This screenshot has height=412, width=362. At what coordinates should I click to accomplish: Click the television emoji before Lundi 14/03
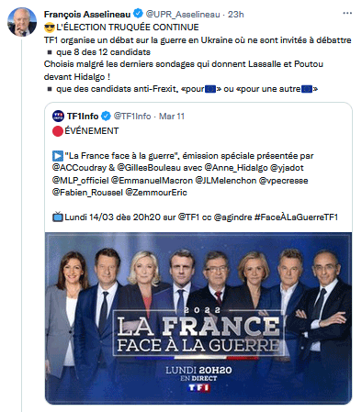pyautogui.click(x=58, y=217)
